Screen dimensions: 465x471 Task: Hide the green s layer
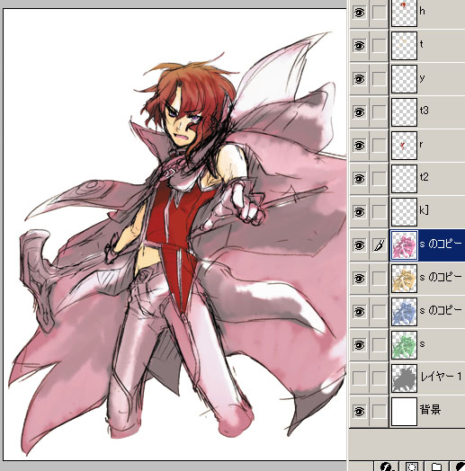tap(359, 345)
